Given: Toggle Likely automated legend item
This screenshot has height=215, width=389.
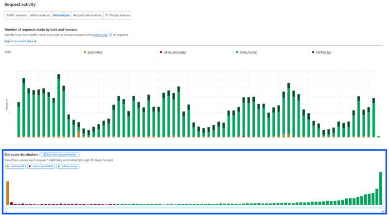Looking at the screenshot, I should pyautogui.click(x=173, y=52).
